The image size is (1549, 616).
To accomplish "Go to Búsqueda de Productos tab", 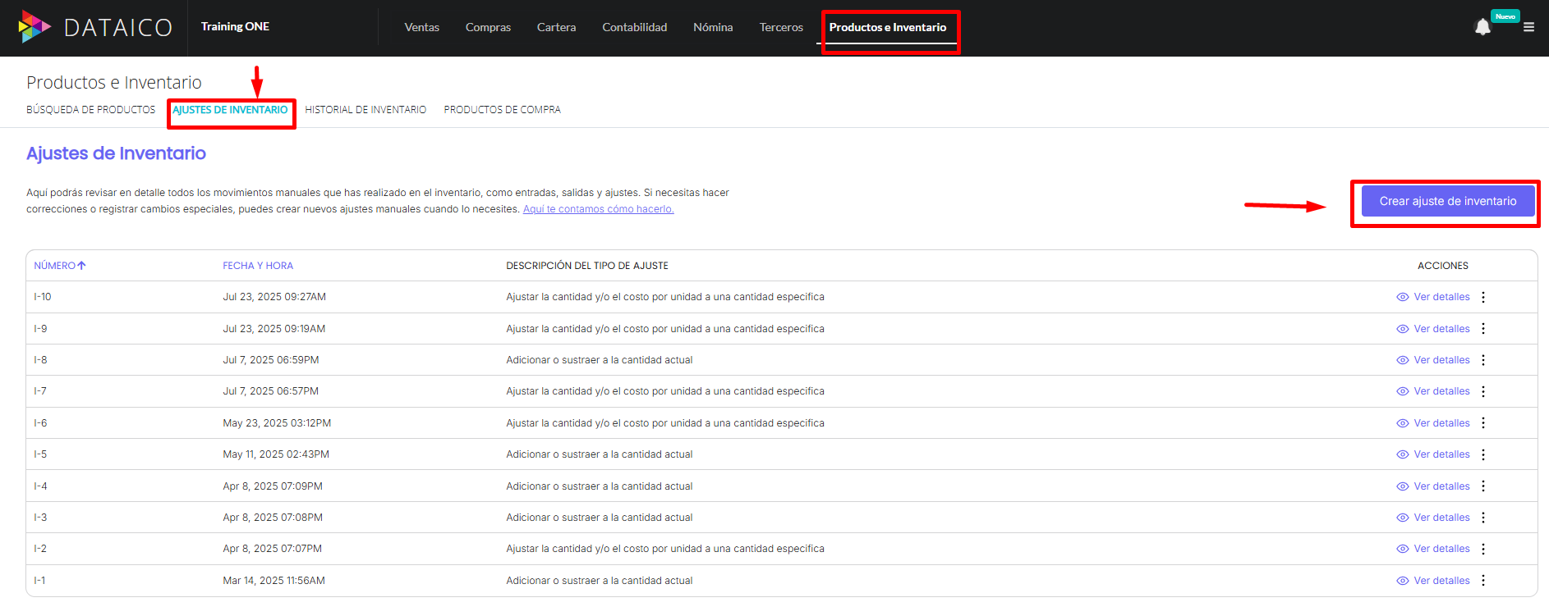I will [x=90, y=110].
